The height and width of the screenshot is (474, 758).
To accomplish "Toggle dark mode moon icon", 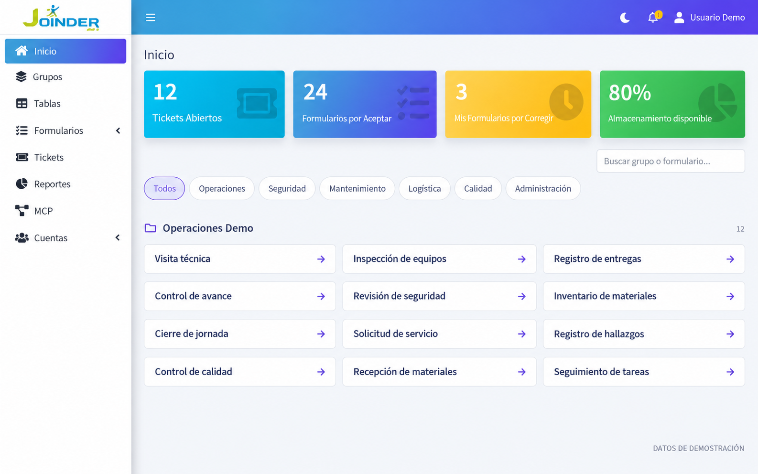I will pyautogui.click(x=625, y=18).
